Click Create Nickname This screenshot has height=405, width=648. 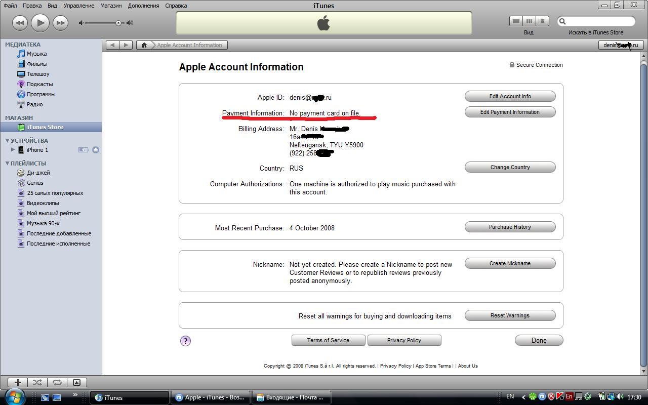510,263
